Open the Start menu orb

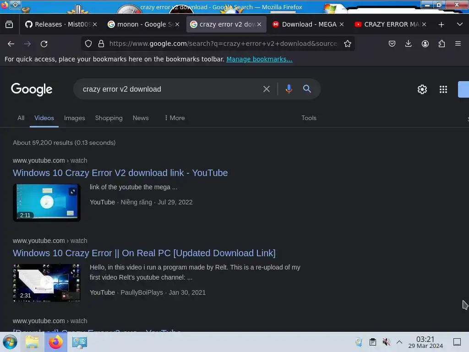point(10,342)
